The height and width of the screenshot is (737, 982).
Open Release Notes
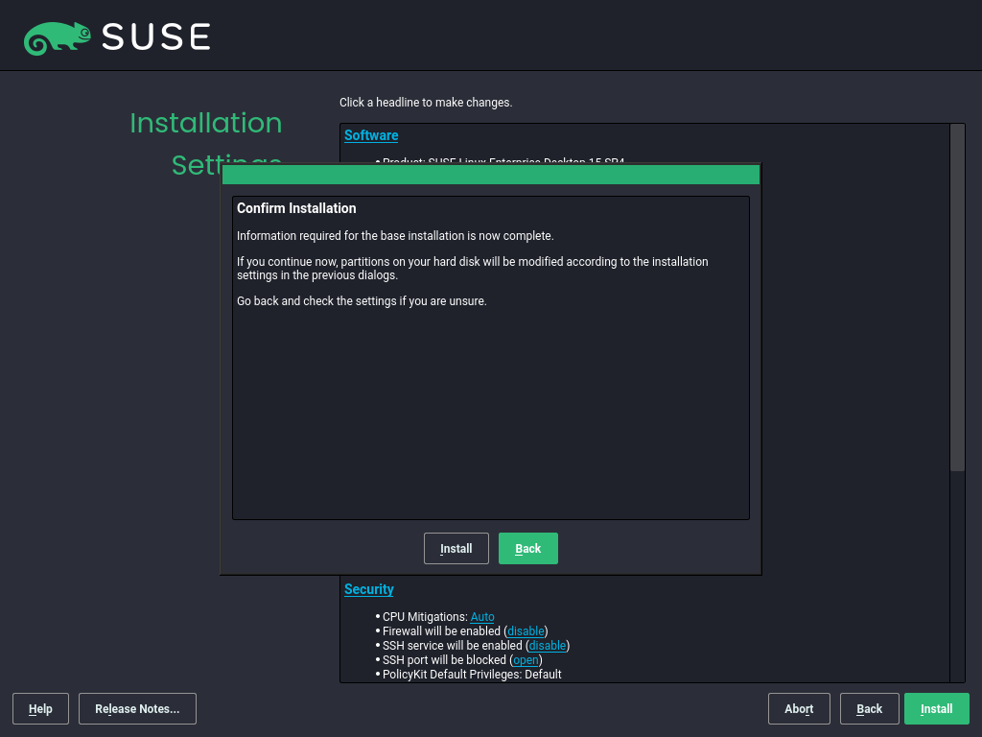[137, 709]
